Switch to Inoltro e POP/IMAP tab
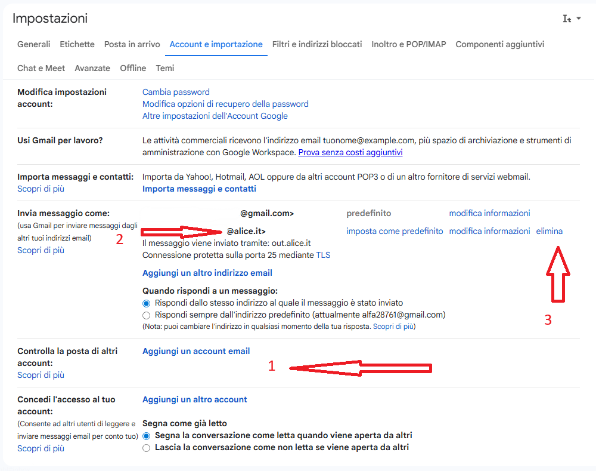 [x=409, y=44]
